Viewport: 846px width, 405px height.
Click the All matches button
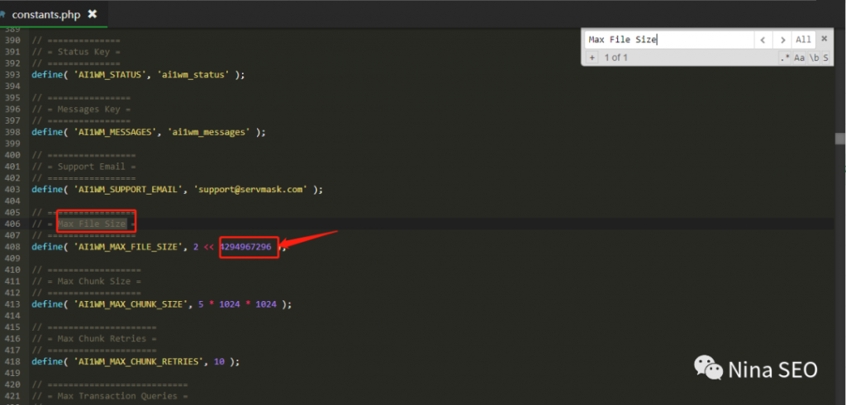pyautogui.click(x=803, y=40)
